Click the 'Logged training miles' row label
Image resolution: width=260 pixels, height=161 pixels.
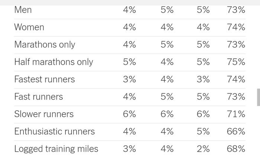tap(56, 149)
